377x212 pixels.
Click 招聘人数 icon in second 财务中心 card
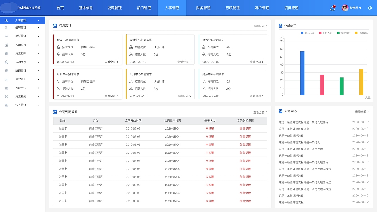click(204, 89)
